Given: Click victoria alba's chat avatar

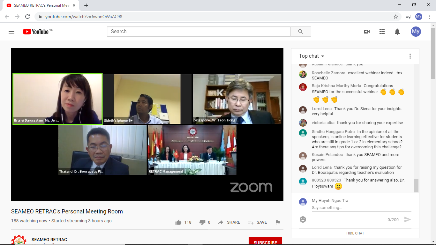Looking at the screenshot, I should (x=303, y=123).
